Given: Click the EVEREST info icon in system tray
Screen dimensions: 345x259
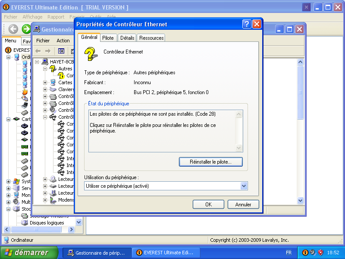Looking at the screenshot, I should tap(305, 253).
